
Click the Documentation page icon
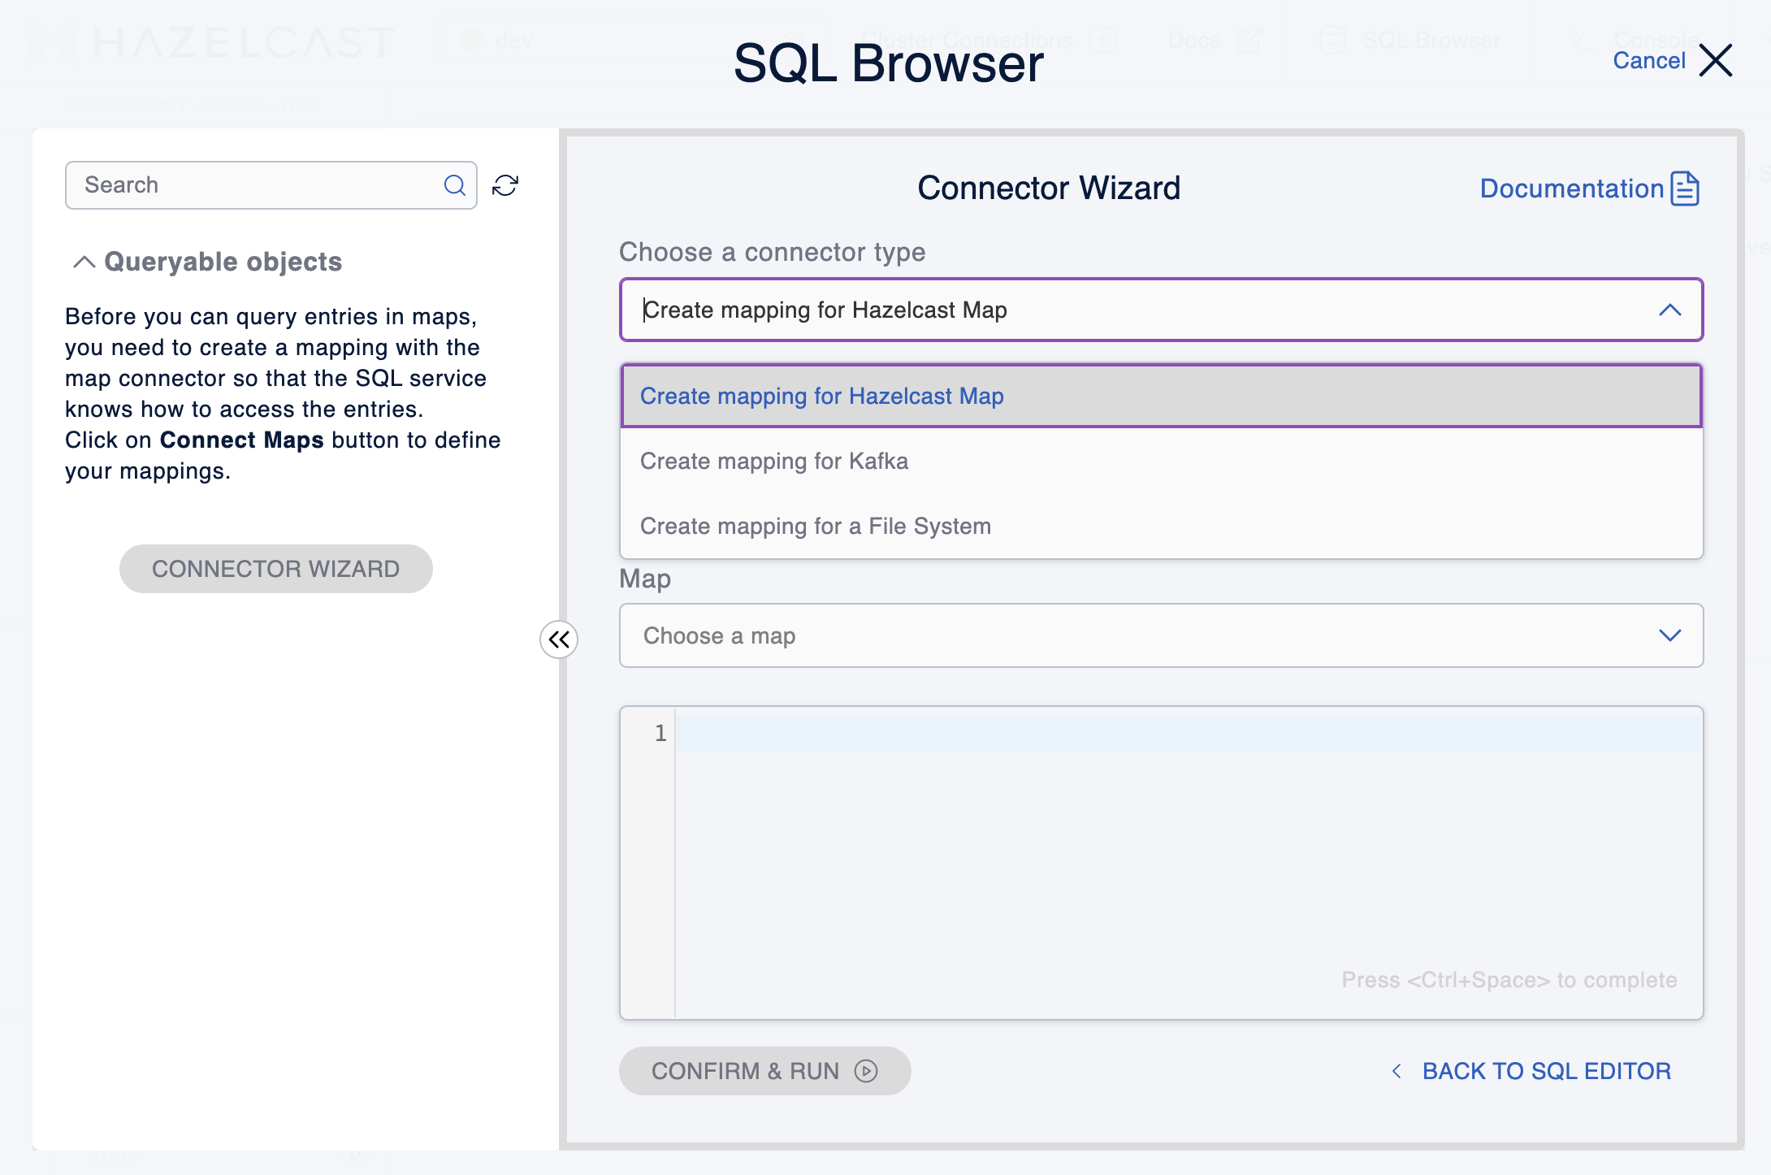[1685, 189]
